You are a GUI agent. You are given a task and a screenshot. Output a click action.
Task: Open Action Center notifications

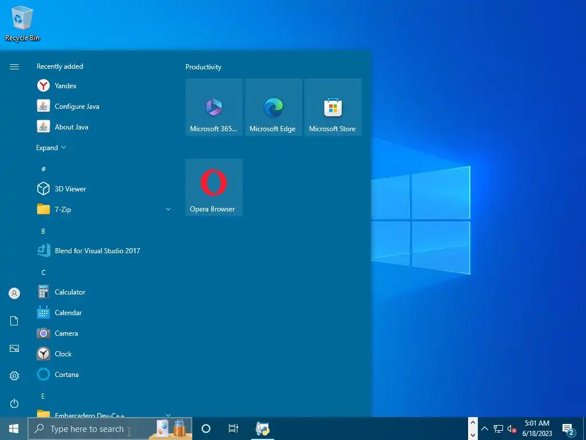pyautogui.click(x=568, y=429)
